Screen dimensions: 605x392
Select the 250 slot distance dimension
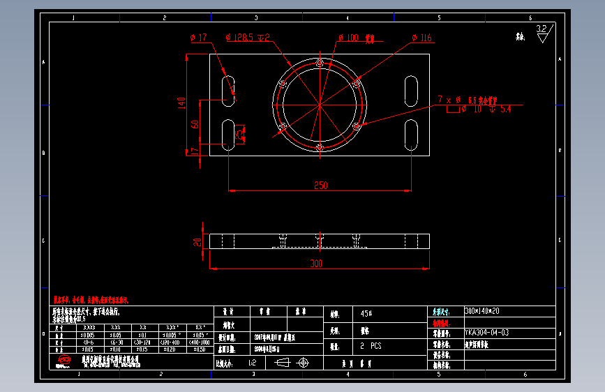[321, 186]
